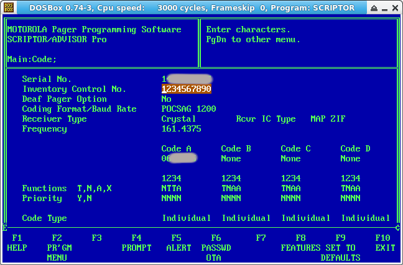Open F8 FEATURES option

coord(300,243)
